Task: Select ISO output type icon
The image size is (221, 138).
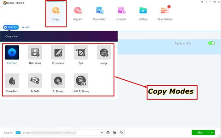Action: 18,133
